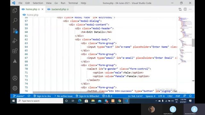Click the Open Changes icon in editor toolbar
The height and width of the screenshot is (115, 205).
point(180,9)
